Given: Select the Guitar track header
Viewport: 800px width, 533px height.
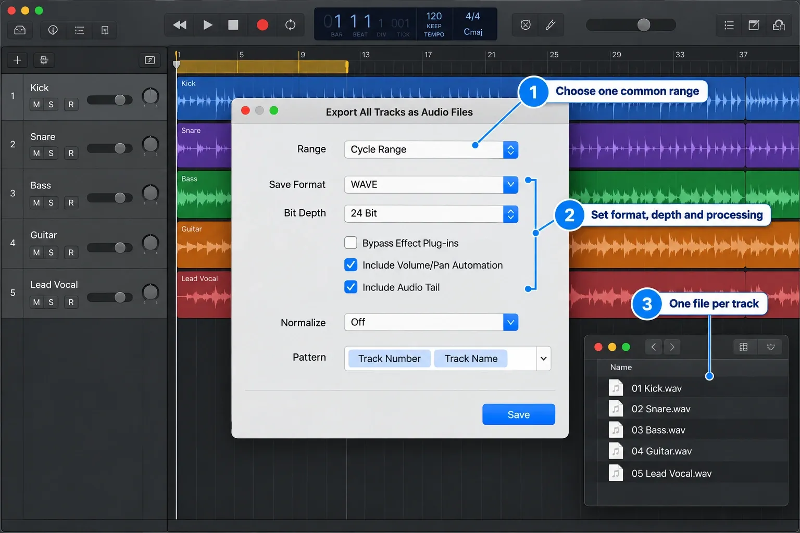Looking at the screenshot, I should [84, 244].
